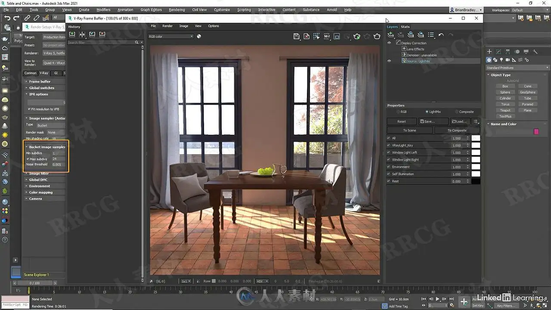Uncheck the Environment light checkbox
Image resolution: width=551 pixels, height=310 pixels.
pos(389,167)
